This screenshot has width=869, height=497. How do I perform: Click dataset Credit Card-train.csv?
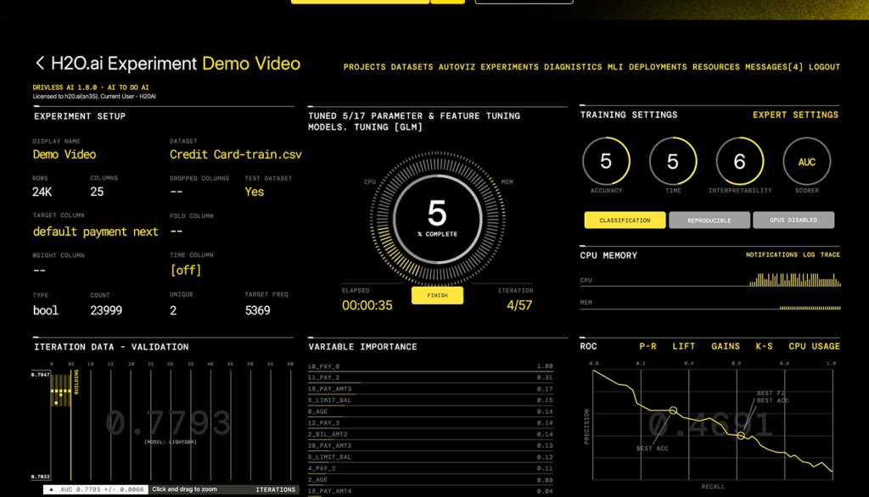tap(236, 154)
